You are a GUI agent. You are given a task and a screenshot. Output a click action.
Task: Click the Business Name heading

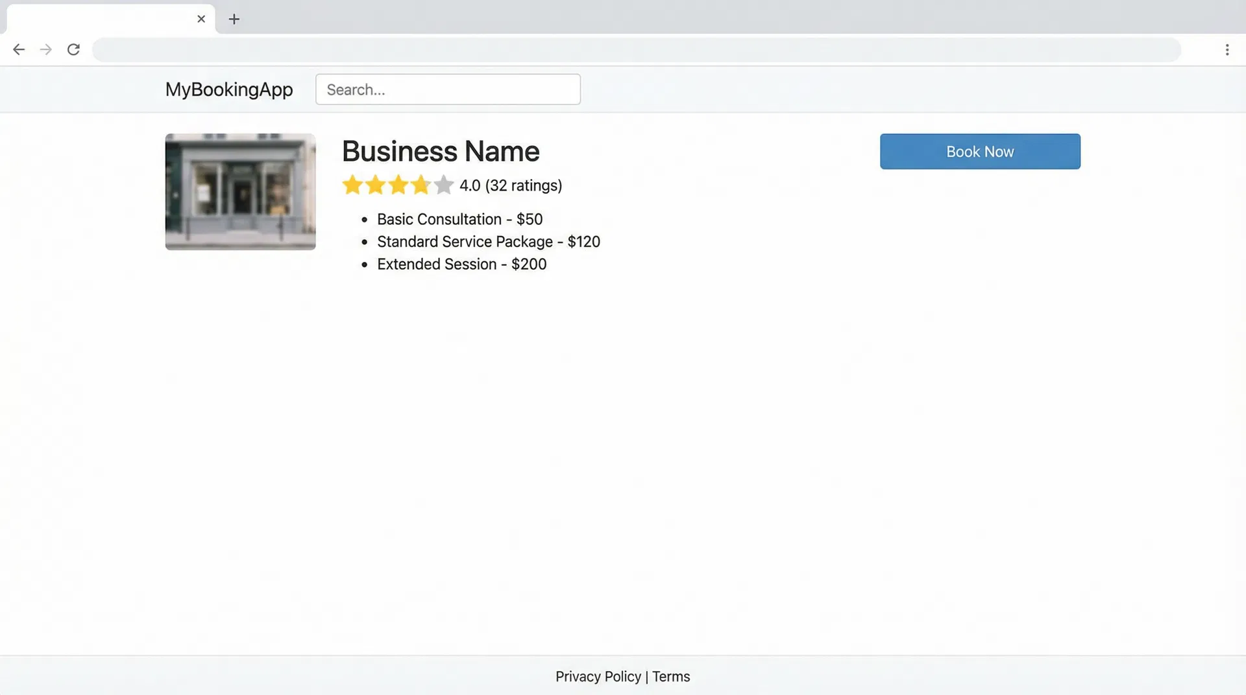(x=441, y=151)
